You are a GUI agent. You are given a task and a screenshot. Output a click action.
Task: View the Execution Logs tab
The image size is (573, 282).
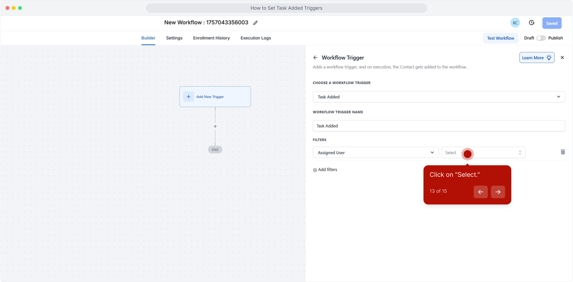[255, 38]
